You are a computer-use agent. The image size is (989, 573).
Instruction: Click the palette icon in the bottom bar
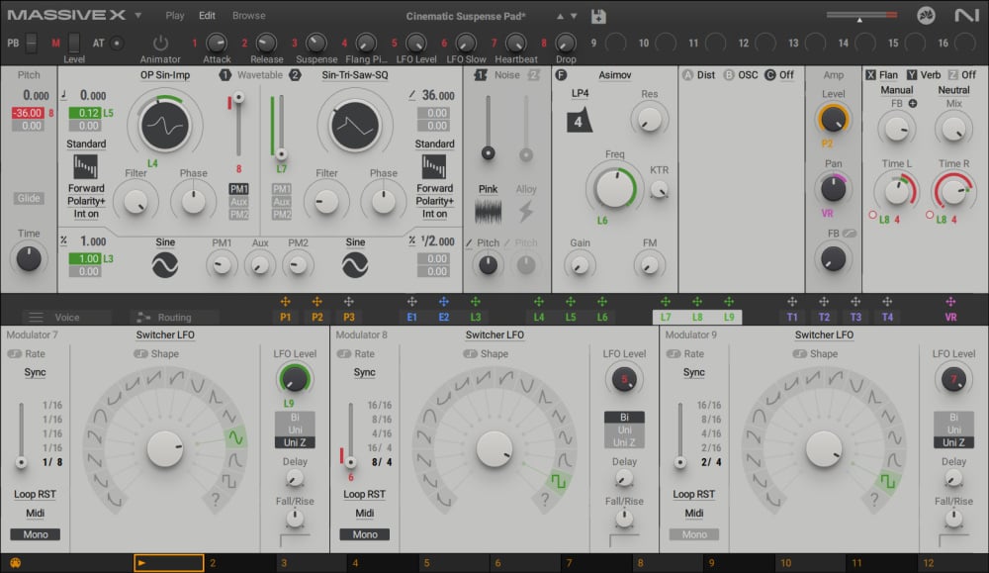(15, 563)
